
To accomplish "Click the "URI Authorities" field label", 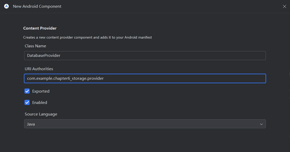I will click(x=39, y=69).
